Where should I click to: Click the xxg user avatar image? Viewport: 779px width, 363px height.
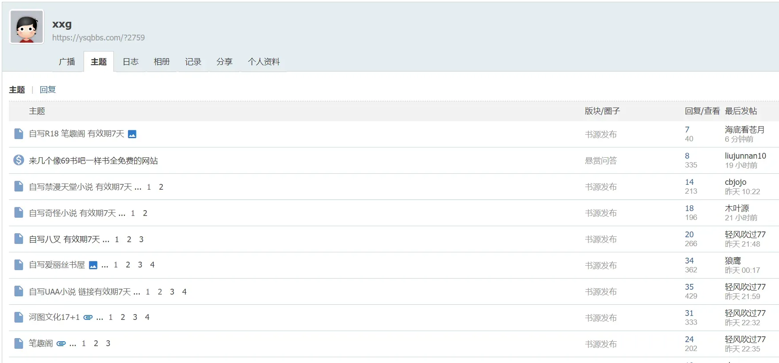click(x=27, y=27)
